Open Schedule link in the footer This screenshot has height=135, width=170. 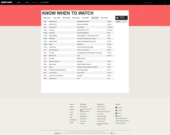pyautogui.click(x=72, y=110)
